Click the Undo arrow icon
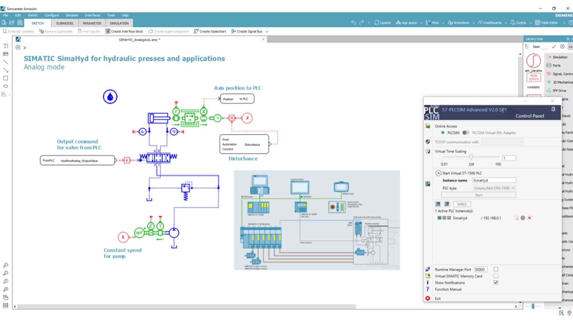Screen dimensions: 573x322 tap(353, 22)
